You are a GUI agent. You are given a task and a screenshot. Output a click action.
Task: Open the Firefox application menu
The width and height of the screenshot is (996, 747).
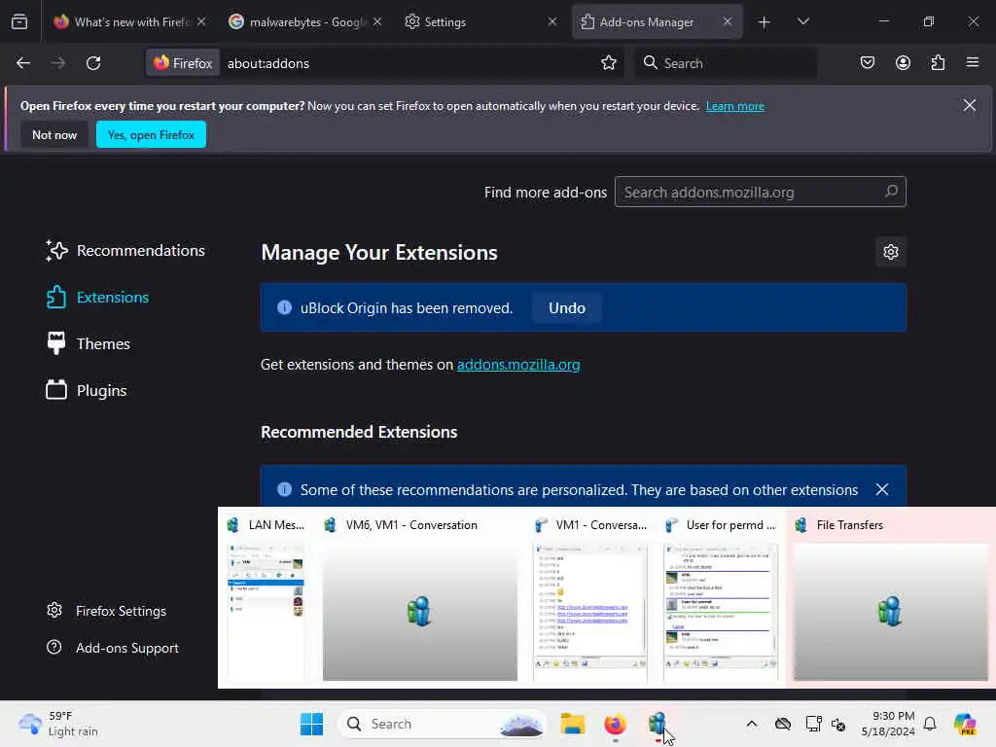(973, 63)
